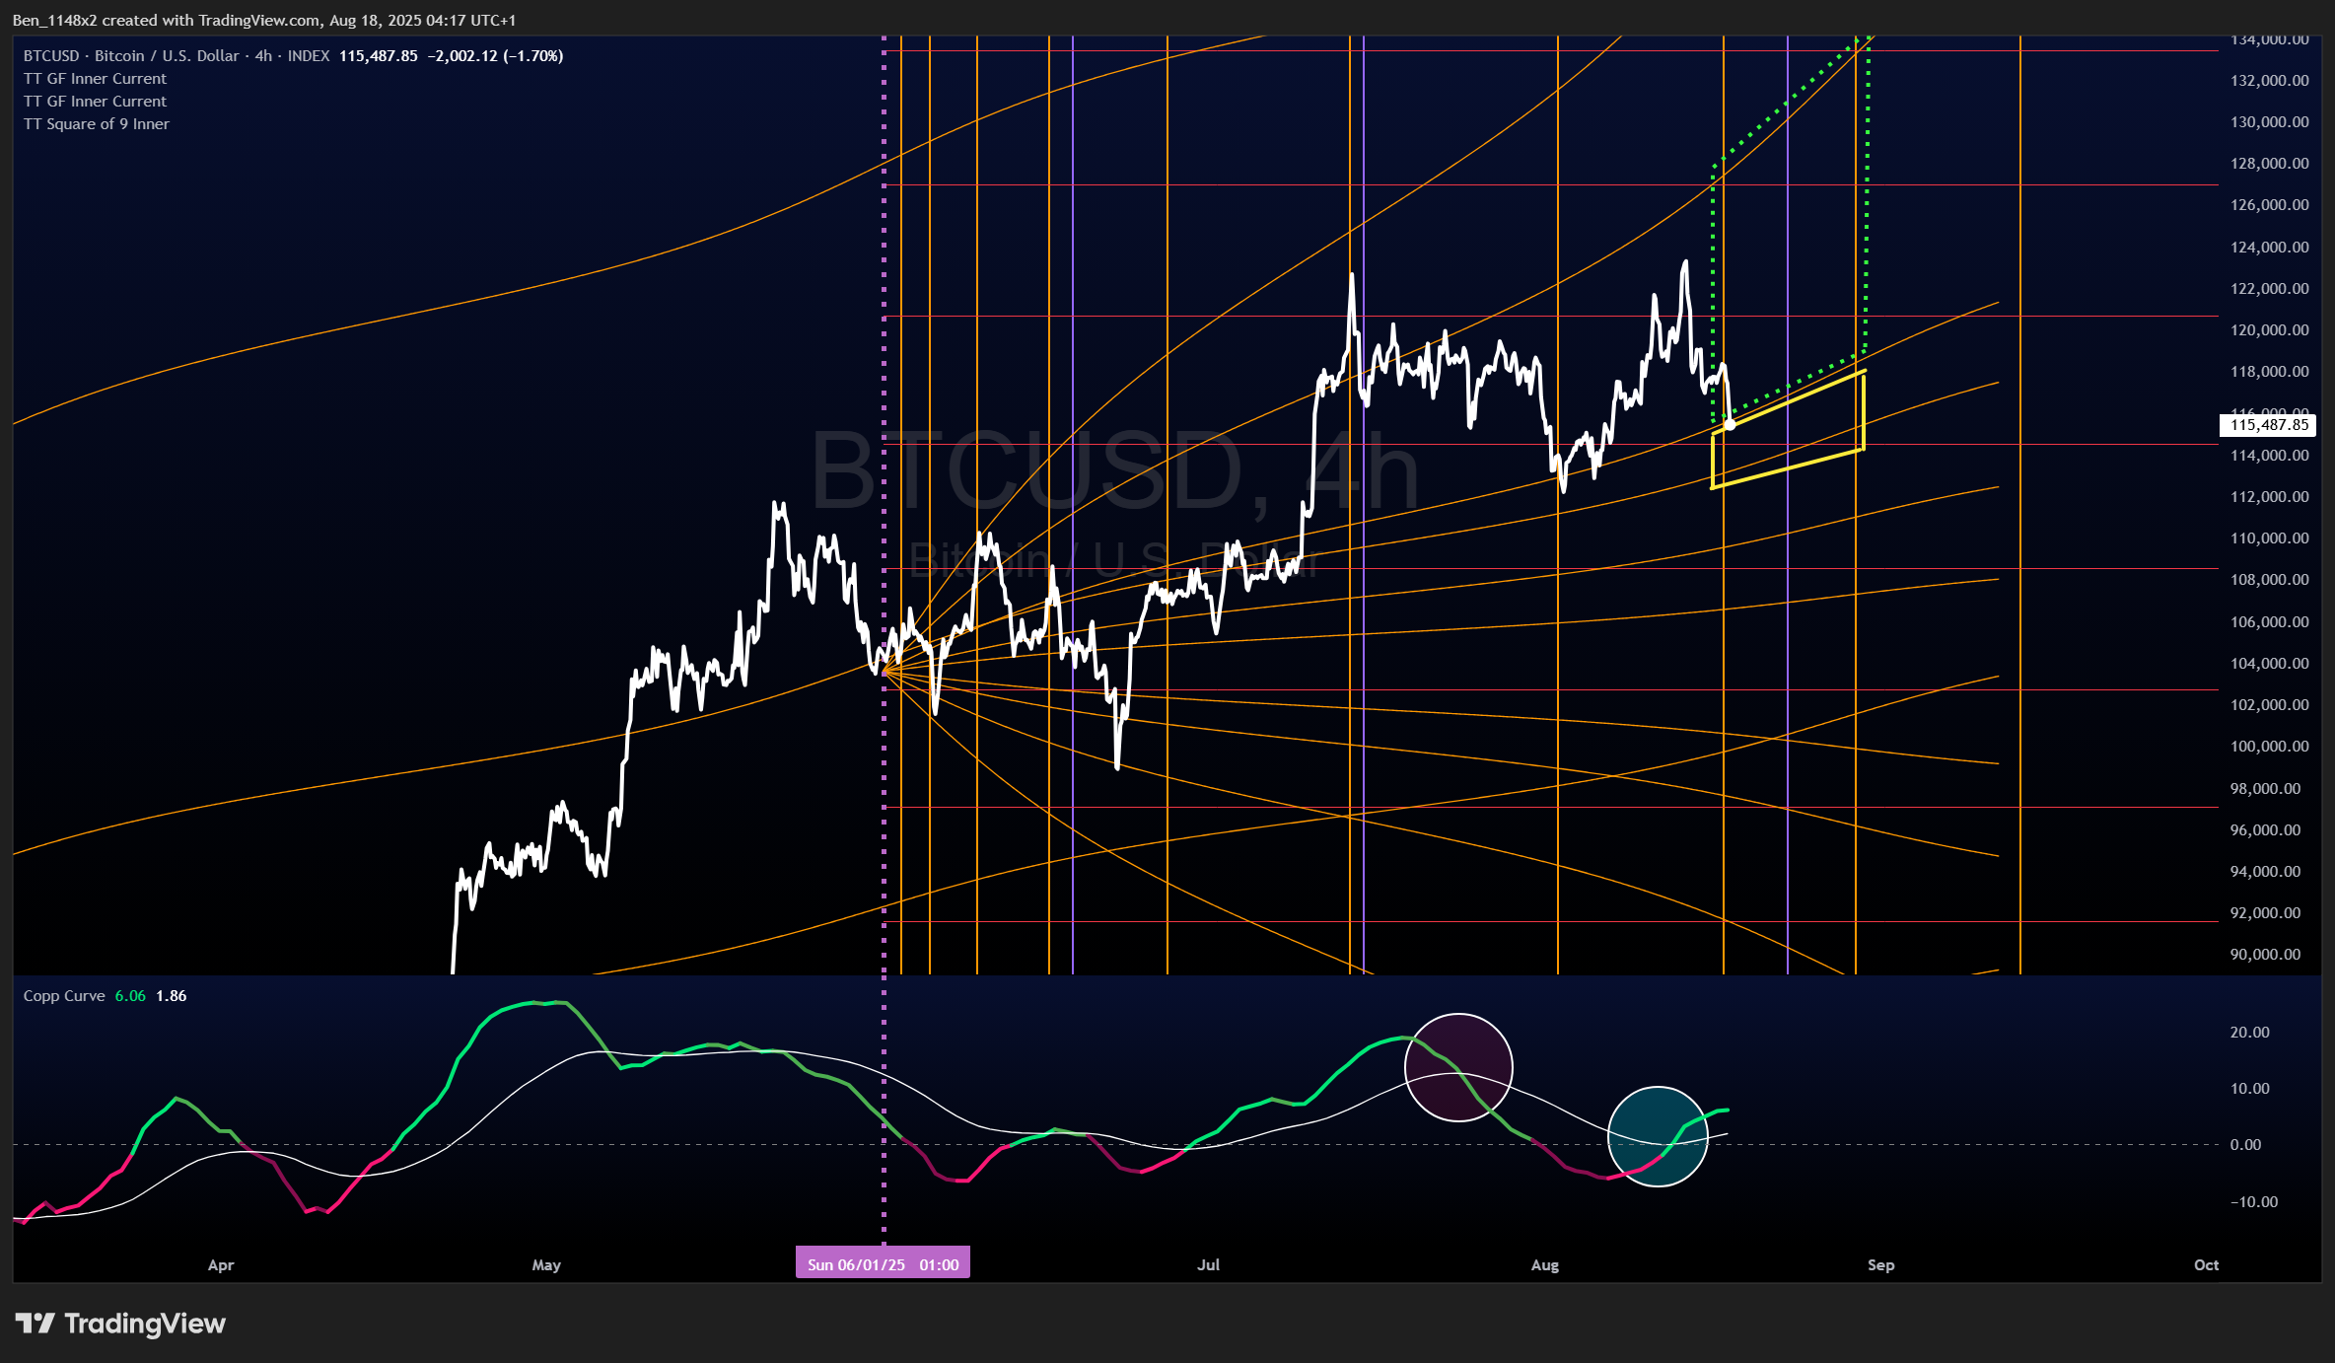Click the Copp Curve indicator label

coord(64,996)
